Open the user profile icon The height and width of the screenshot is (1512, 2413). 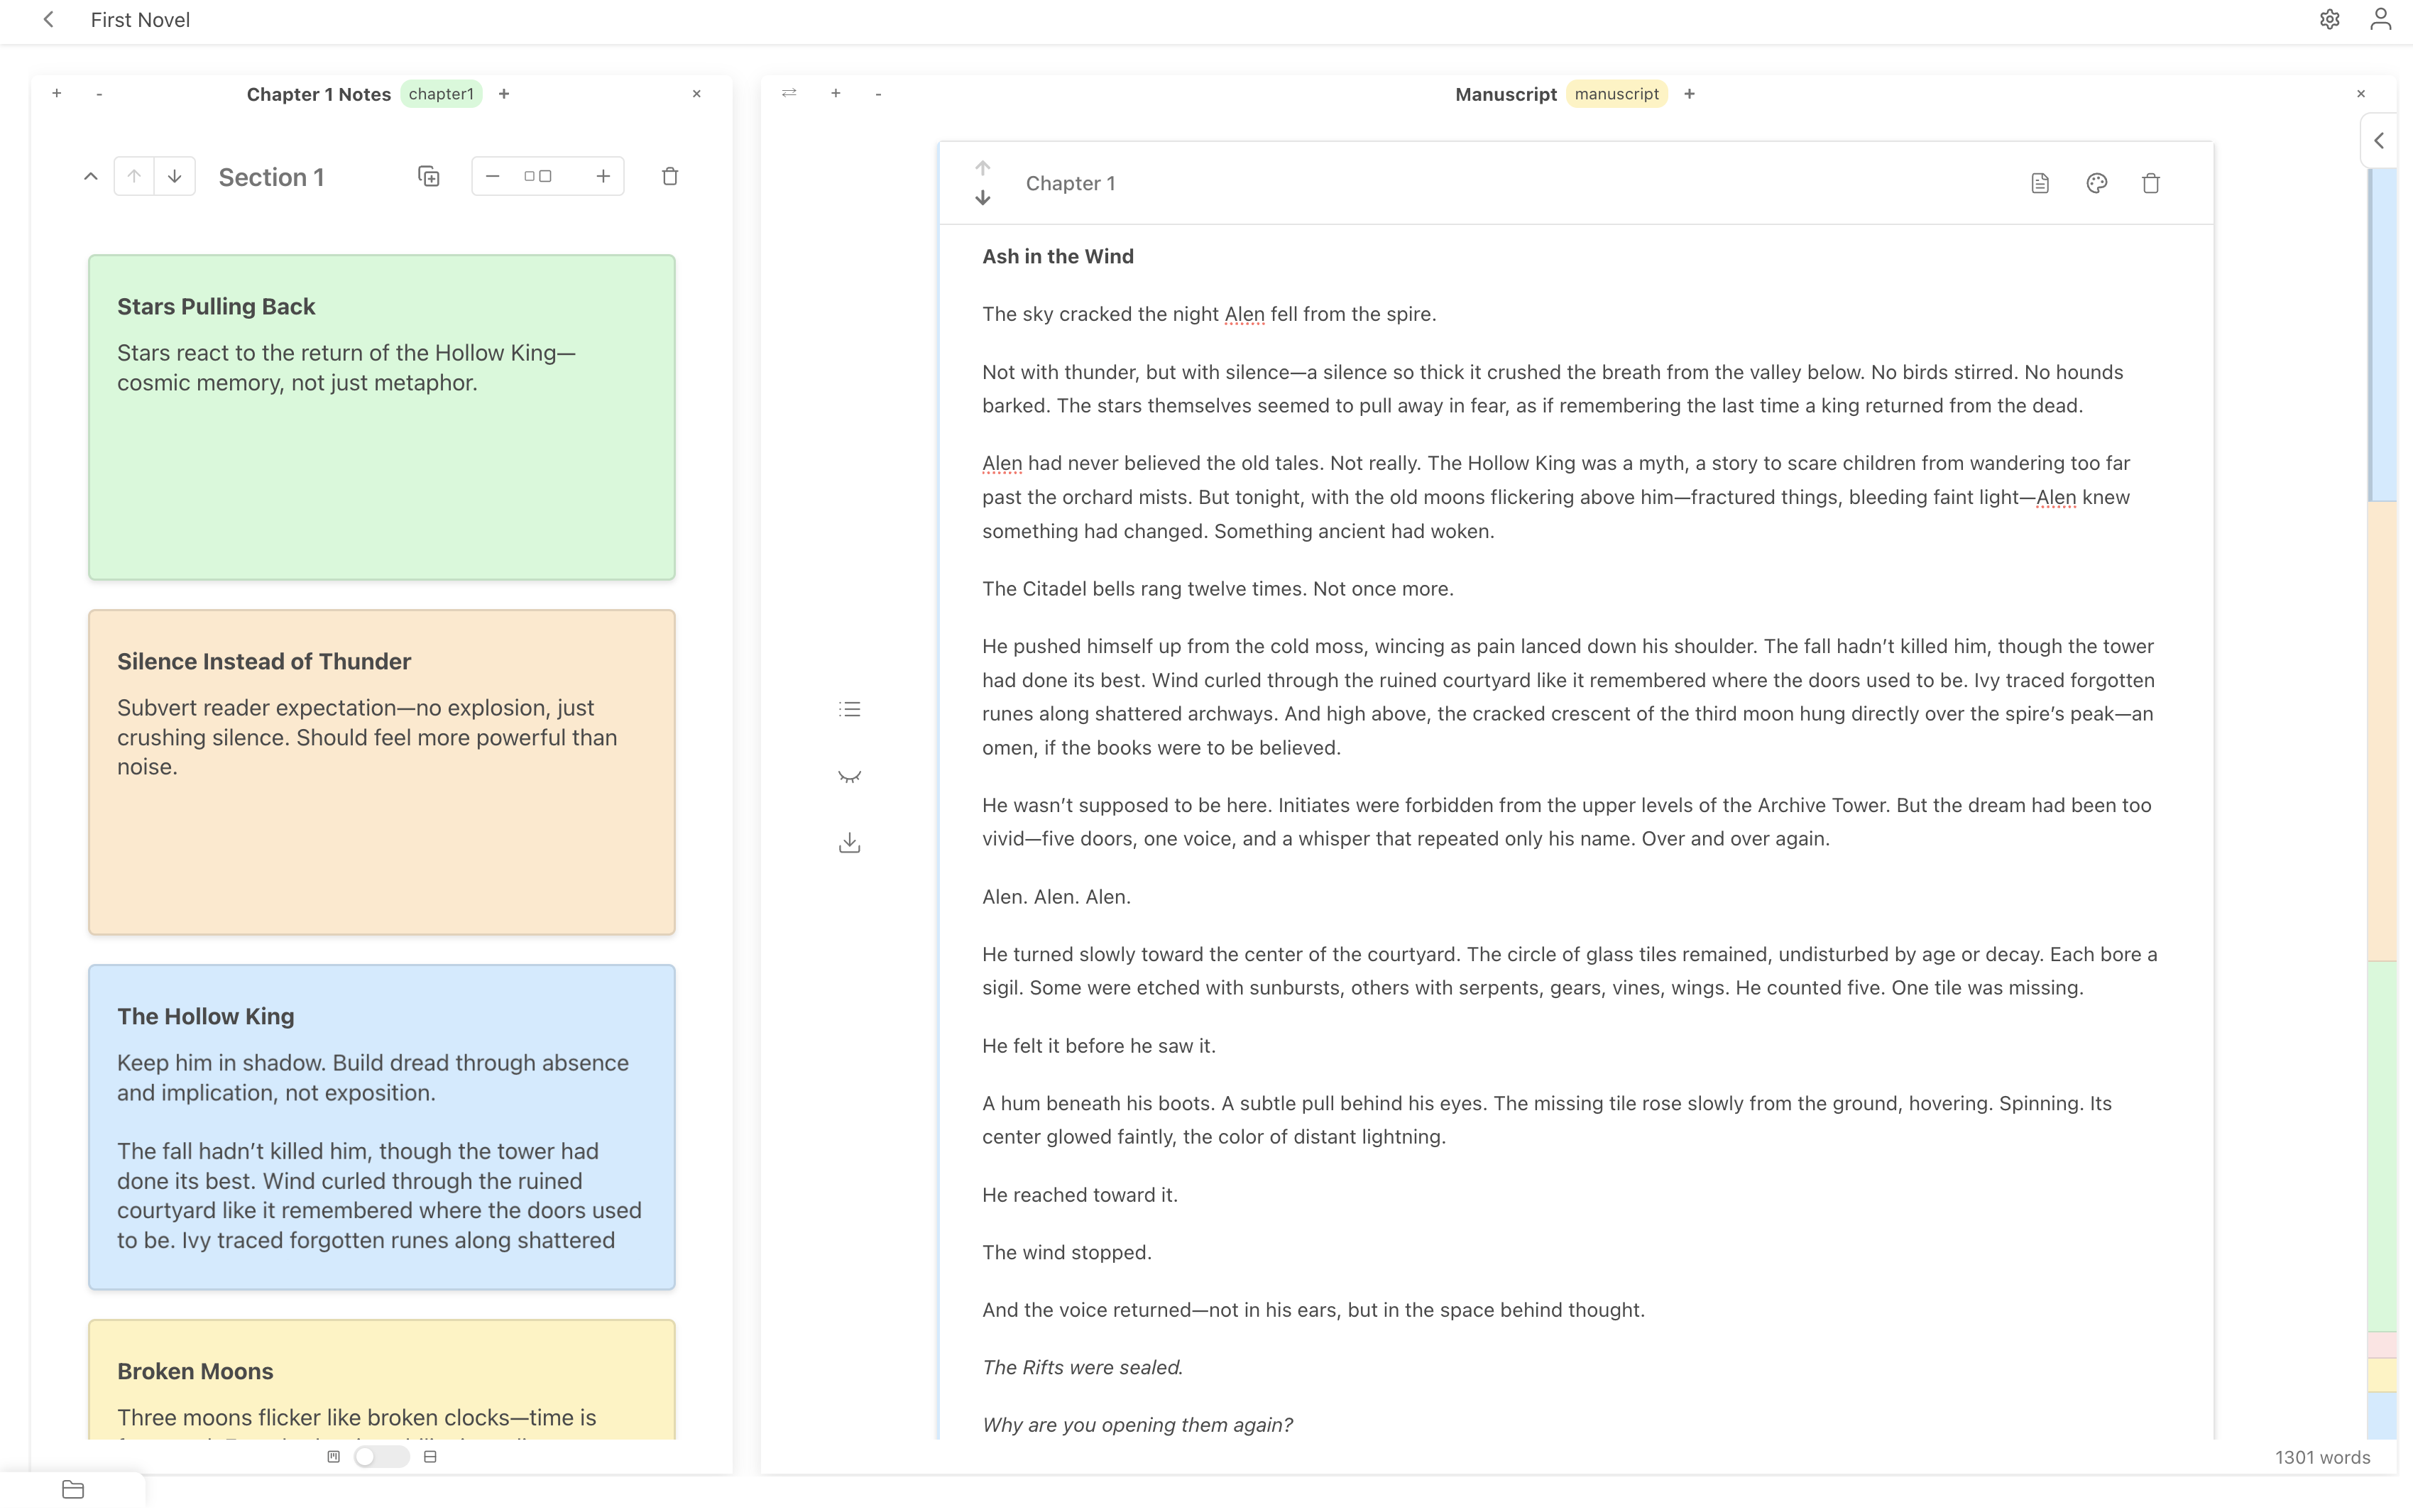(2380, 20)
